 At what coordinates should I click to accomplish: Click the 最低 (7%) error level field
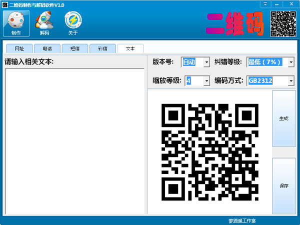click(x=267, y=62)
